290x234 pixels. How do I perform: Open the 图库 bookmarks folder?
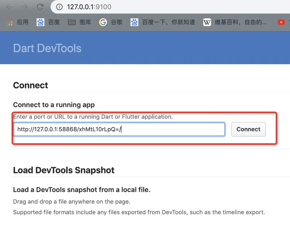[x=79, y=22]
